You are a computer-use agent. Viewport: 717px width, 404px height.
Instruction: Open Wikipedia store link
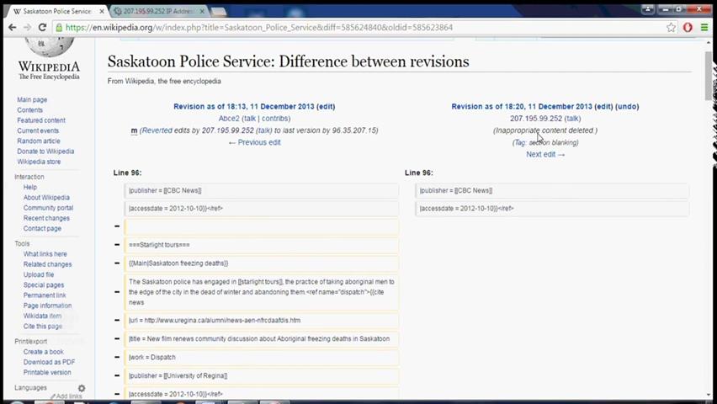(39, 162)
